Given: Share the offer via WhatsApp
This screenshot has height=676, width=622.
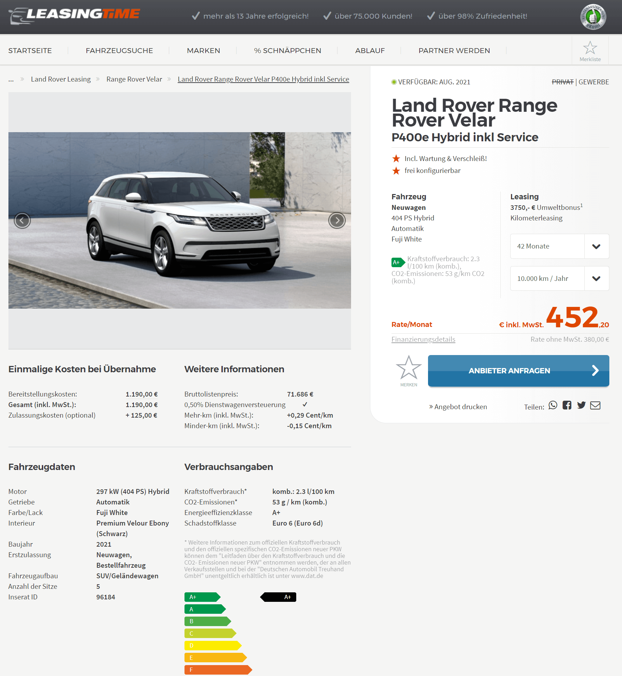Looking at the screenshot, I should pos(553,405).
